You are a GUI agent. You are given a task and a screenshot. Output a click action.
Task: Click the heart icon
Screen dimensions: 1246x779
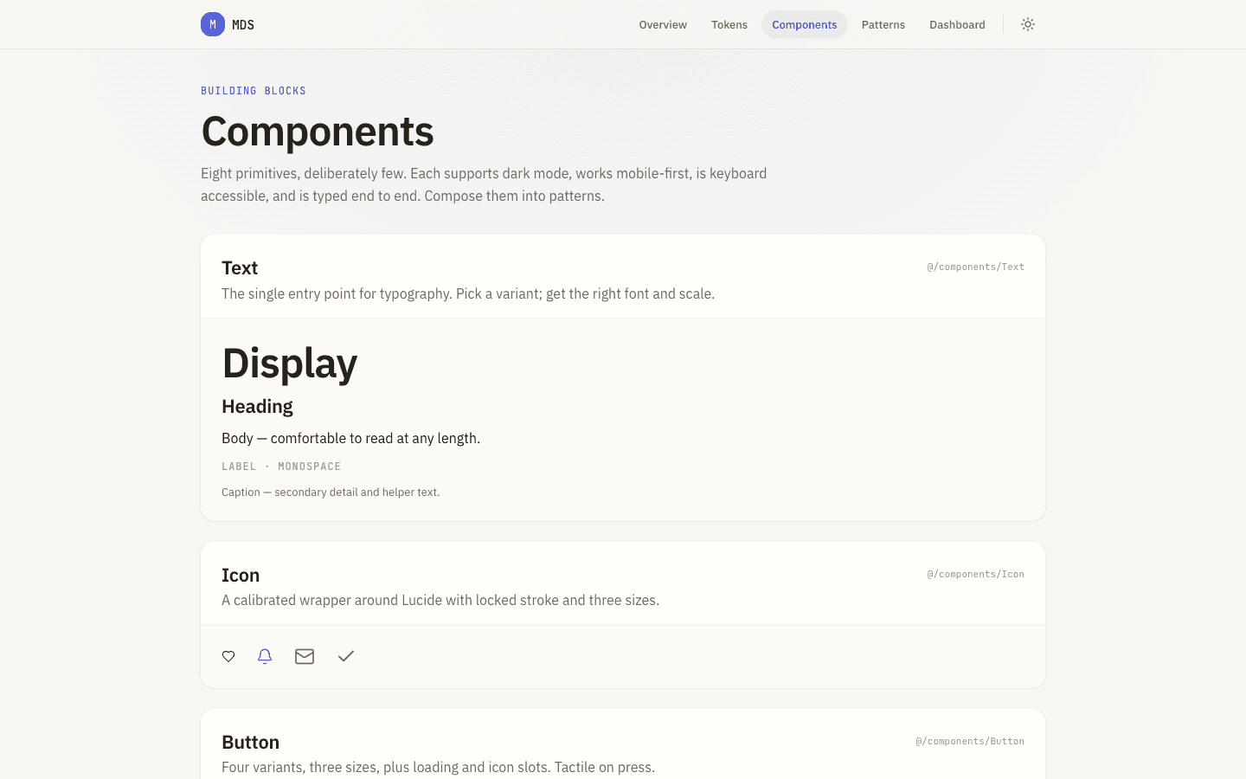[228, 656]
